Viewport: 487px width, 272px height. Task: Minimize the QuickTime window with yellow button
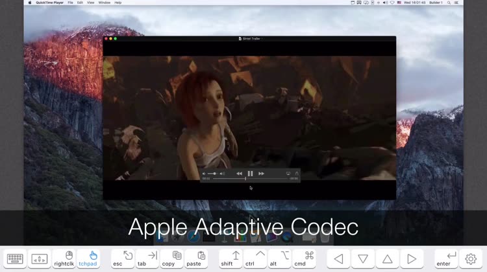[110, 39]
